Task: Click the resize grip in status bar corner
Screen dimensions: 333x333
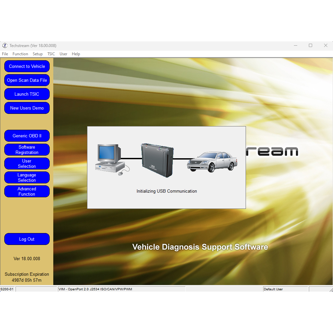Action: 331,289
